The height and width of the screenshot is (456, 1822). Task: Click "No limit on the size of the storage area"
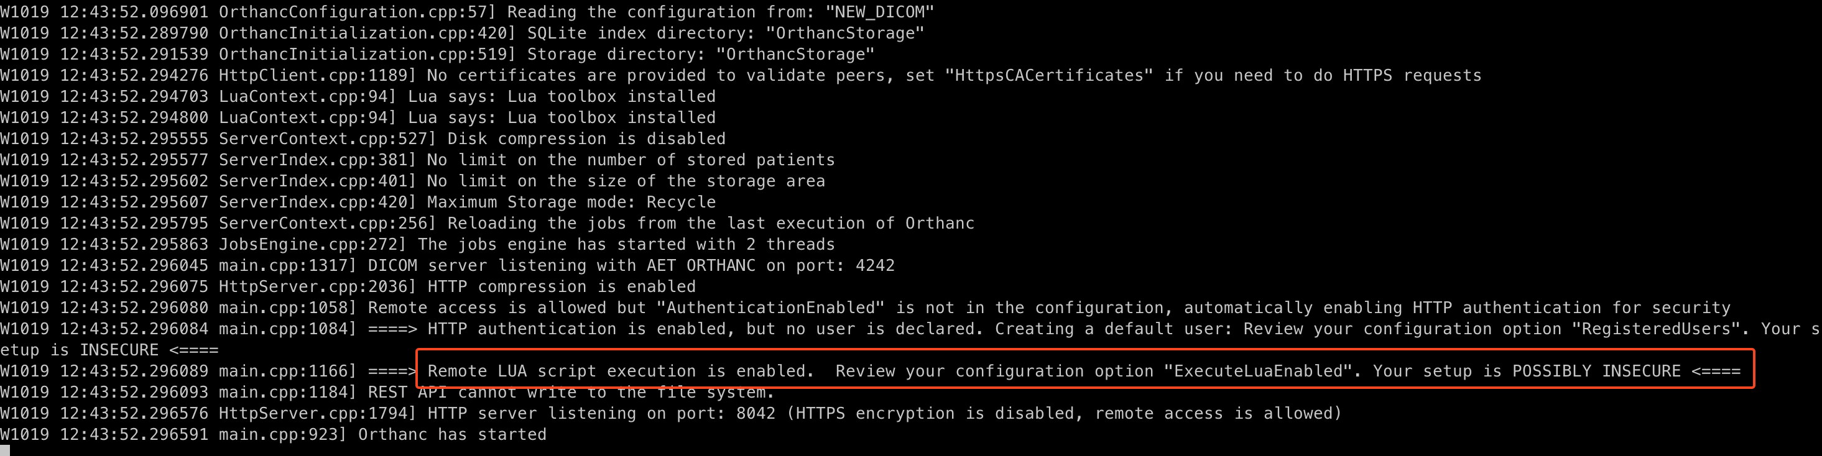626,181
